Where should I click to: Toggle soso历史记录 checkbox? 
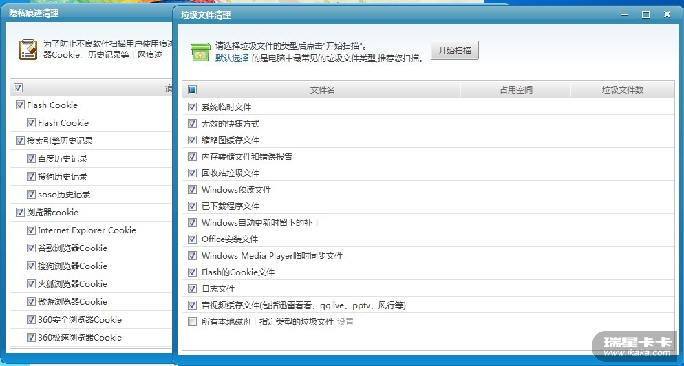(x=31, y=195)
